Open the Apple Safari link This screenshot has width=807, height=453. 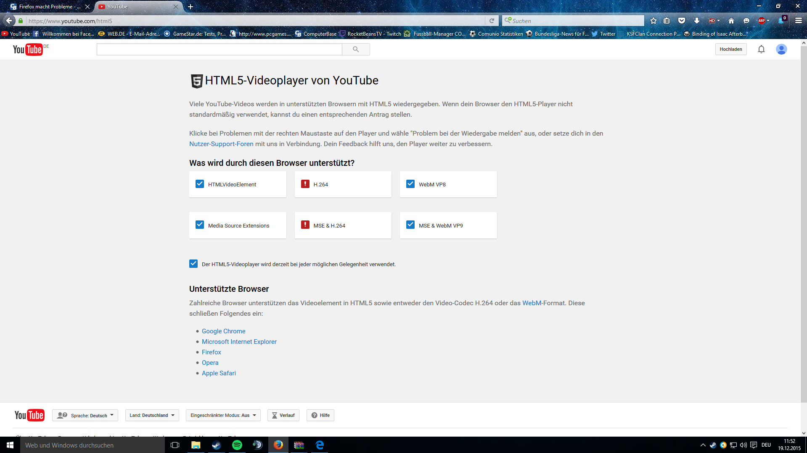219,373
